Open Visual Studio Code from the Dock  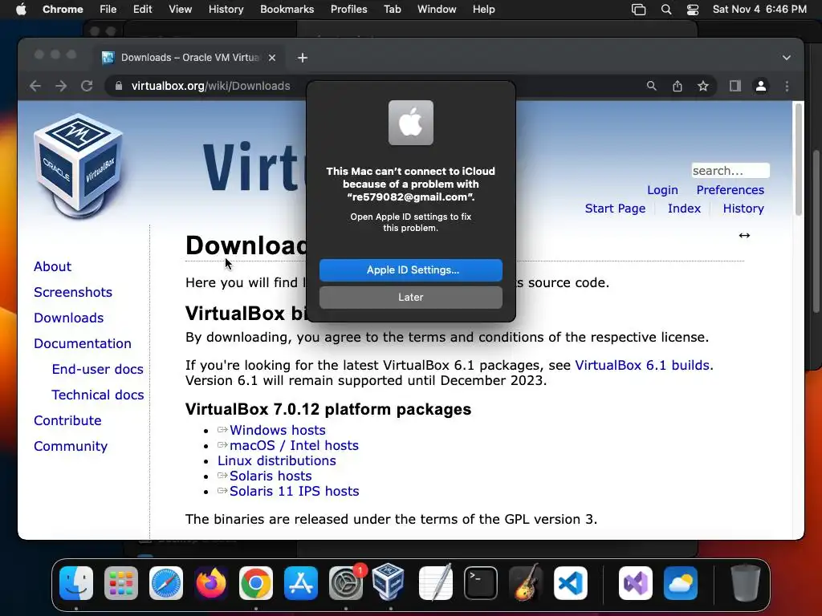tap(571, 583)
